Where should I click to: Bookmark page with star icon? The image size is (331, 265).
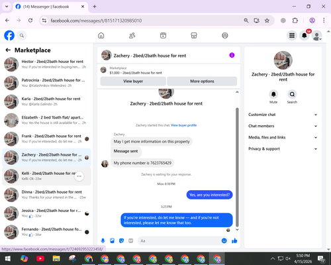(267, 21)
